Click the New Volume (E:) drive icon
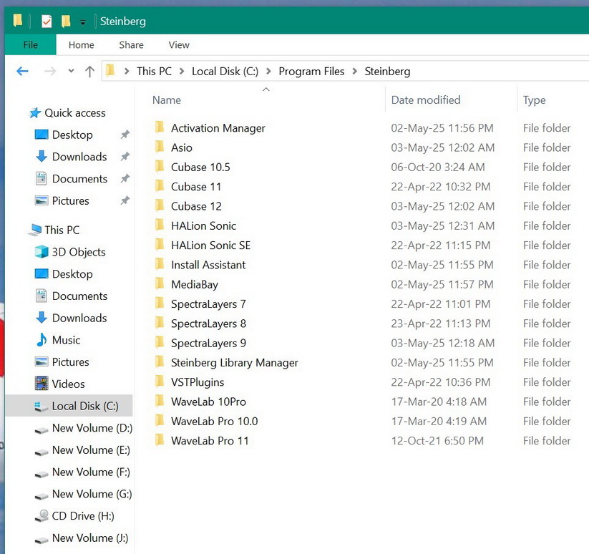Image resolution: width=589 pixels, height=554 pixels. point(42,452)
